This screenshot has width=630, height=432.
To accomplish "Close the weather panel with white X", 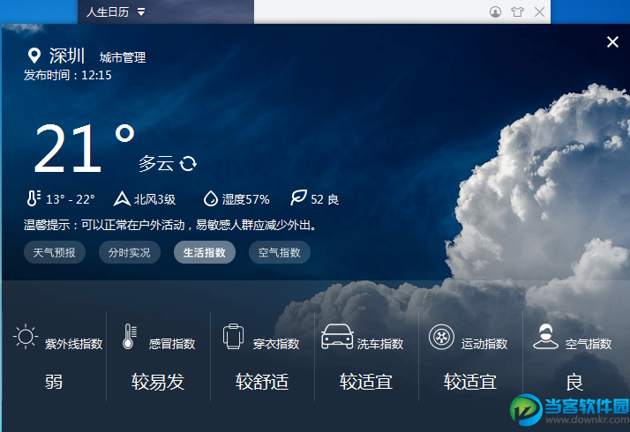I will pos(612,41).
